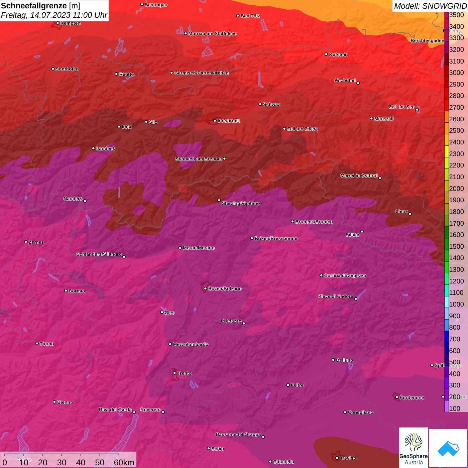Click the Meran/Merano label
The height and width of the screenshot is (468, 468).
coord(199,248)
